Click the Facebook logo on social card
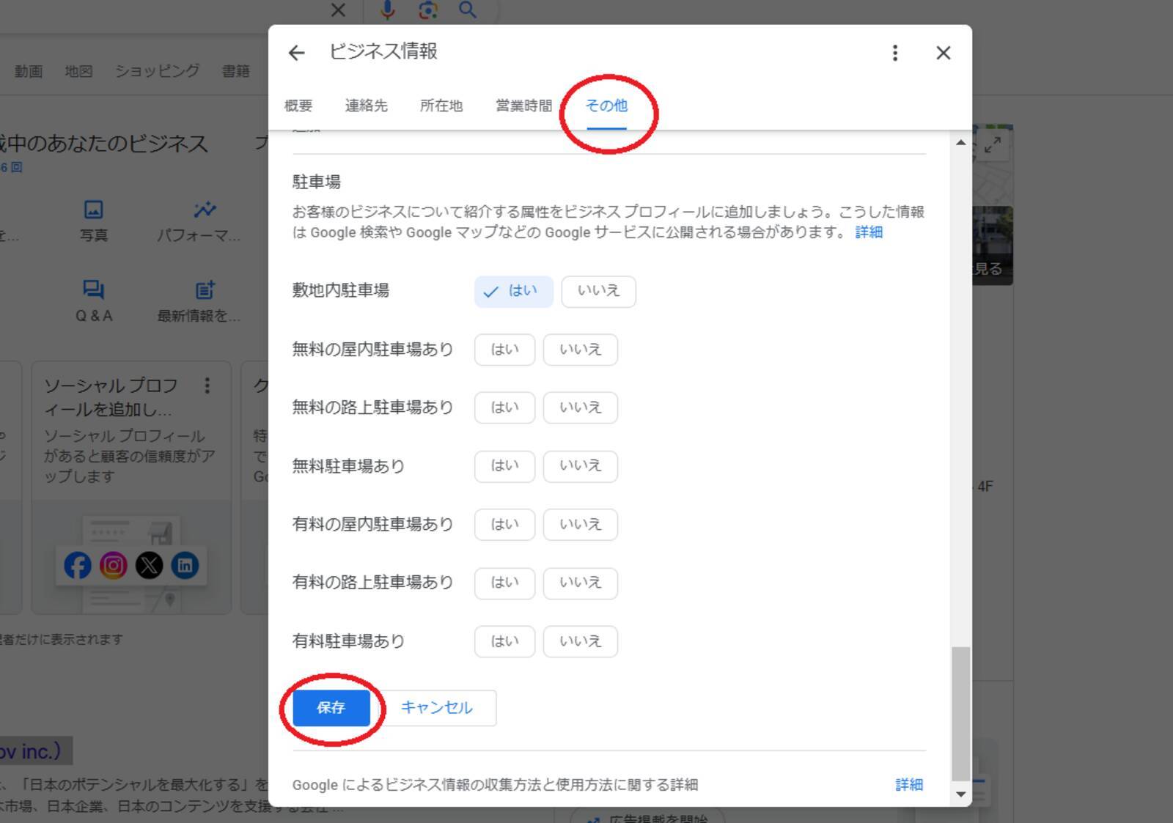 (78, 565)
